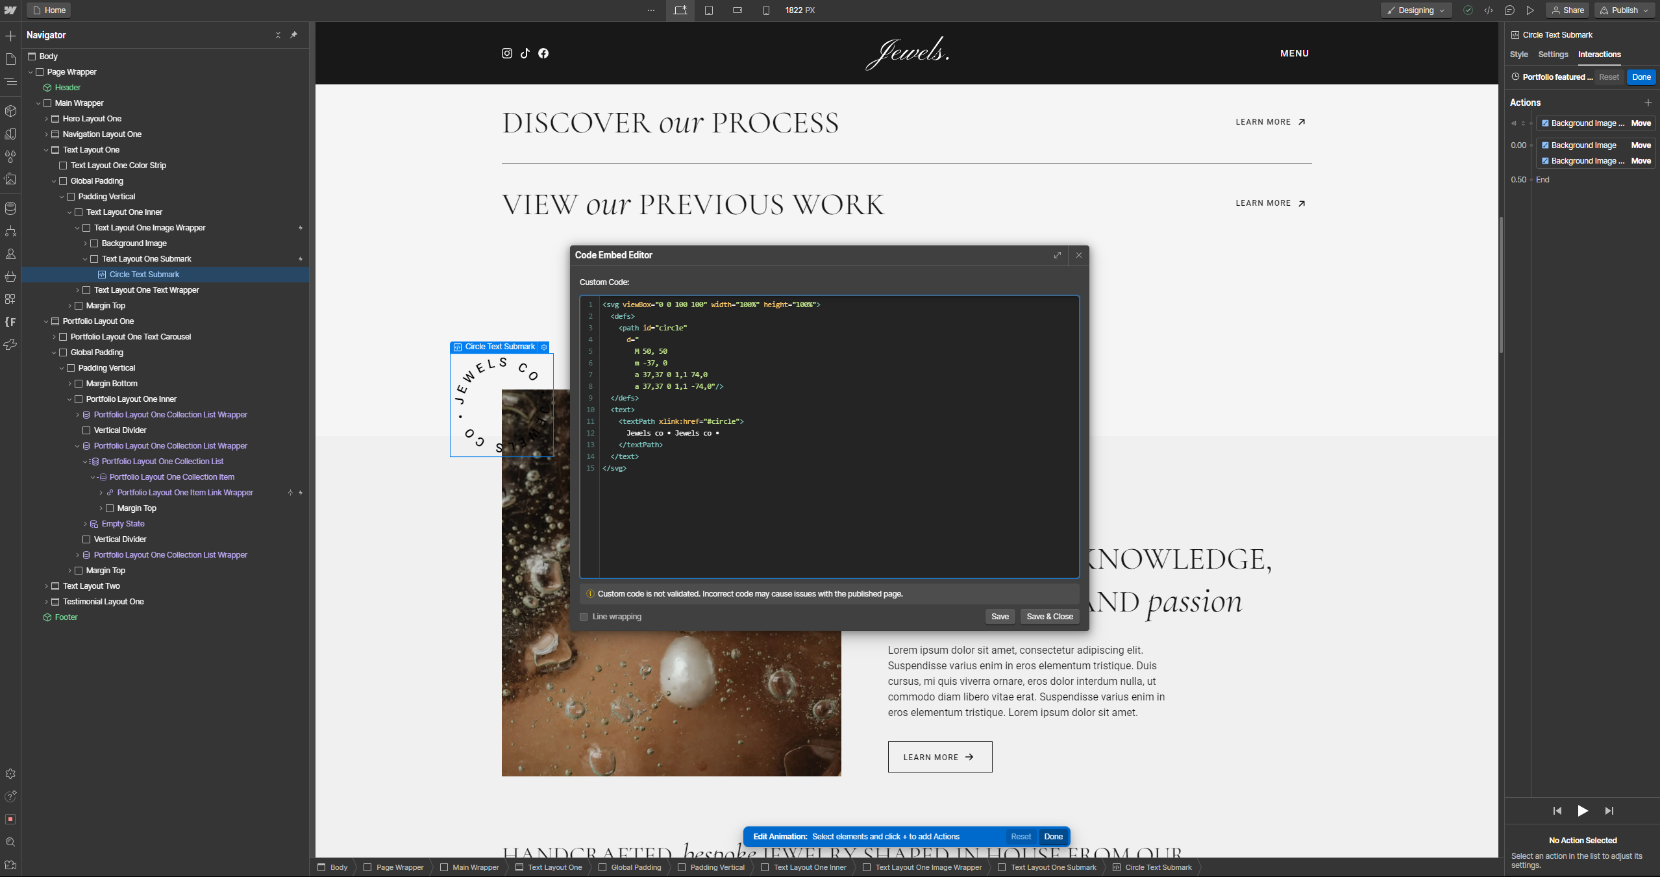Screen dimensions: 1660x877
Task: Switch to mobile portrait viewport icon
Action: [x=766, y=10]
